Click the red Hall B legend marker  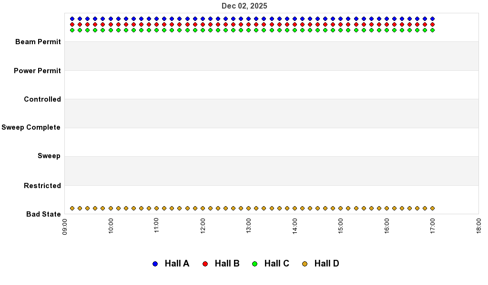coord(205,264)
